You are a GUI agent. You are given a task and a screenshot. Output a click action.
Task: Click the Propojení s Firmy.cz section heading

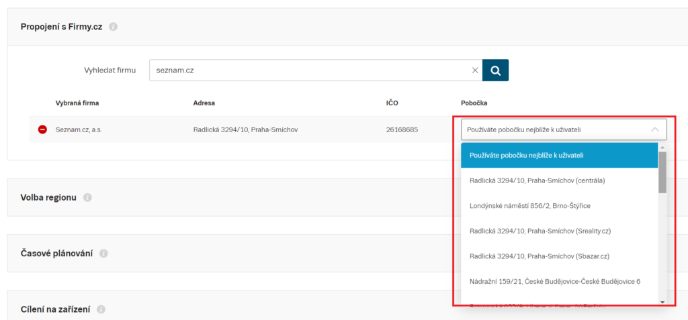61,27
